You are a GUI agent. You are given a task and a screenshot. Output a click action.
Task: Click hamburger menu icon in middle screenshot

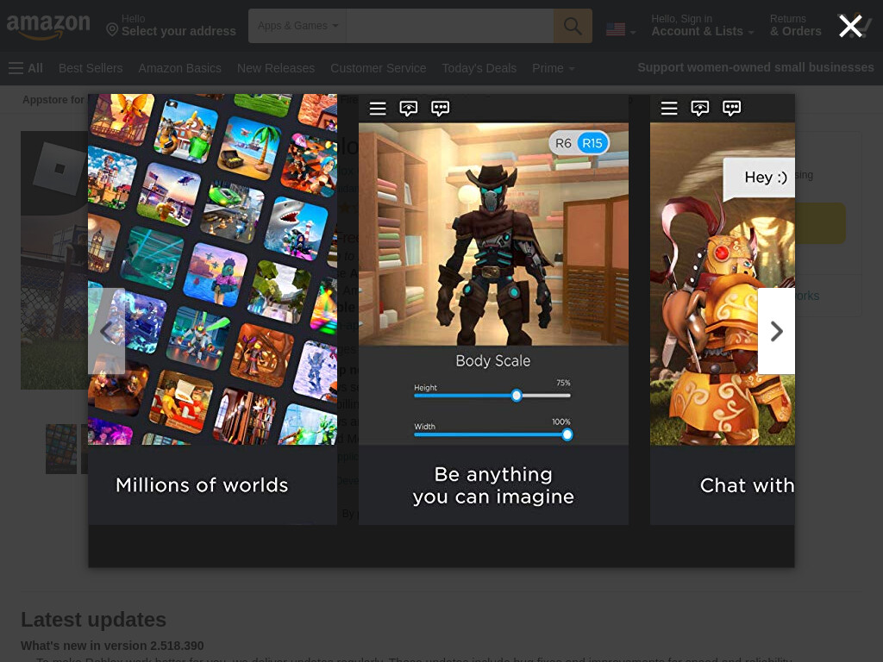378,108
